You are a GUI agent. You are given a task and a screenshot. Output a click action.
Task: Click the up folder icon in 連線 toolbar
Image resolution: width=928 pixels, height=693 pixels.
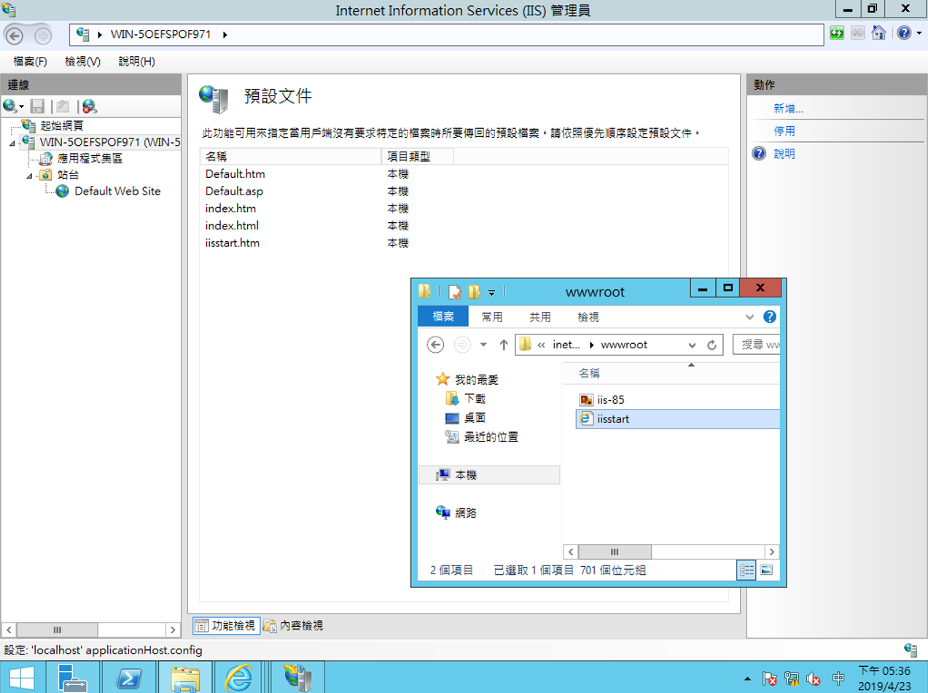coord(63,106)
